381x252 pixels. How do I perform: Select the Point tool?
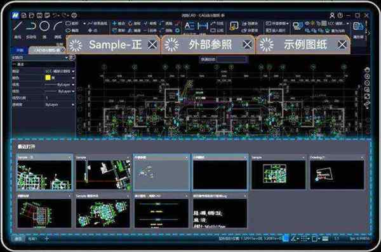pos(93,30)
